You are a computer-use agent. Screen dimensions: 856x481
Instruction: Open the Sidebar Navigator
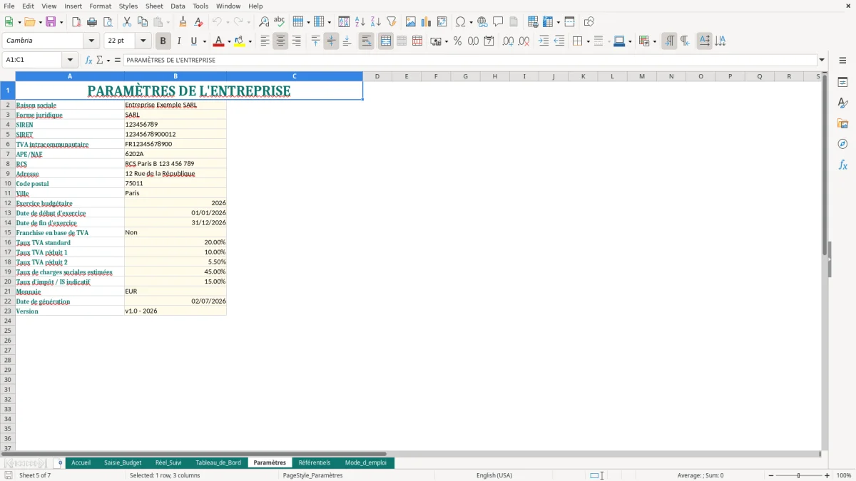point(842,144)
